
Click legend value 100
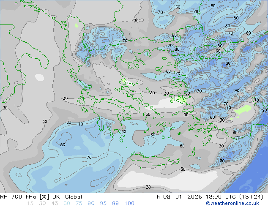129,204
